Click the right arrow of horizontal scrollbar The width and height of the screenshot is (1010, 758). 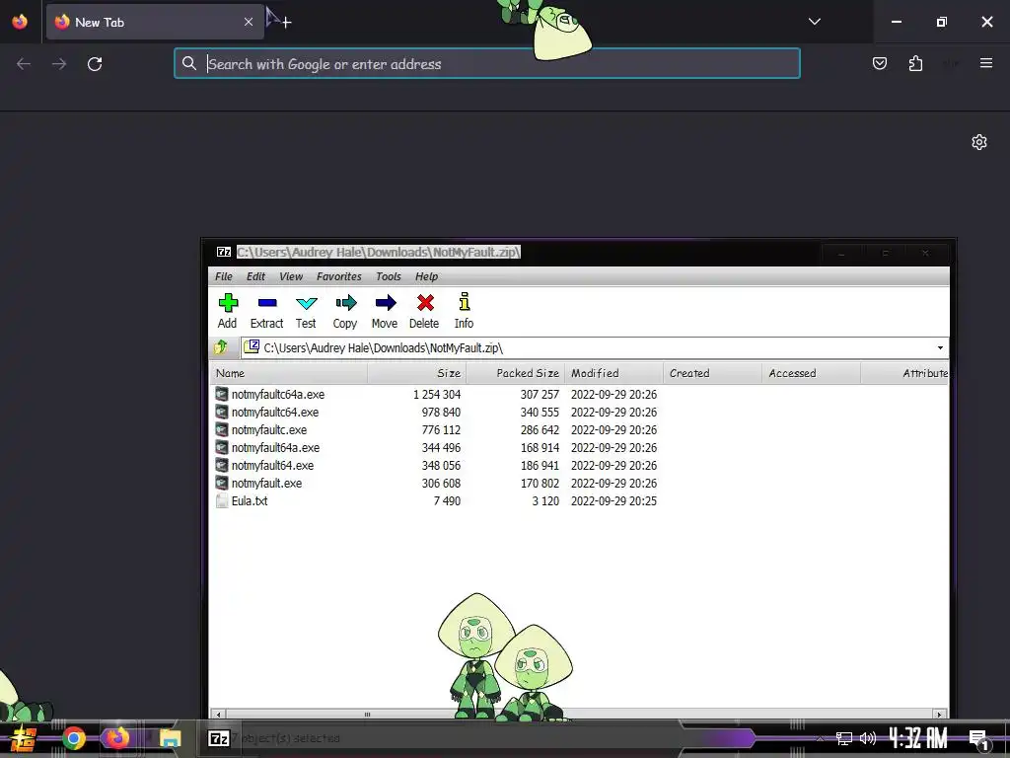(939, 715)
